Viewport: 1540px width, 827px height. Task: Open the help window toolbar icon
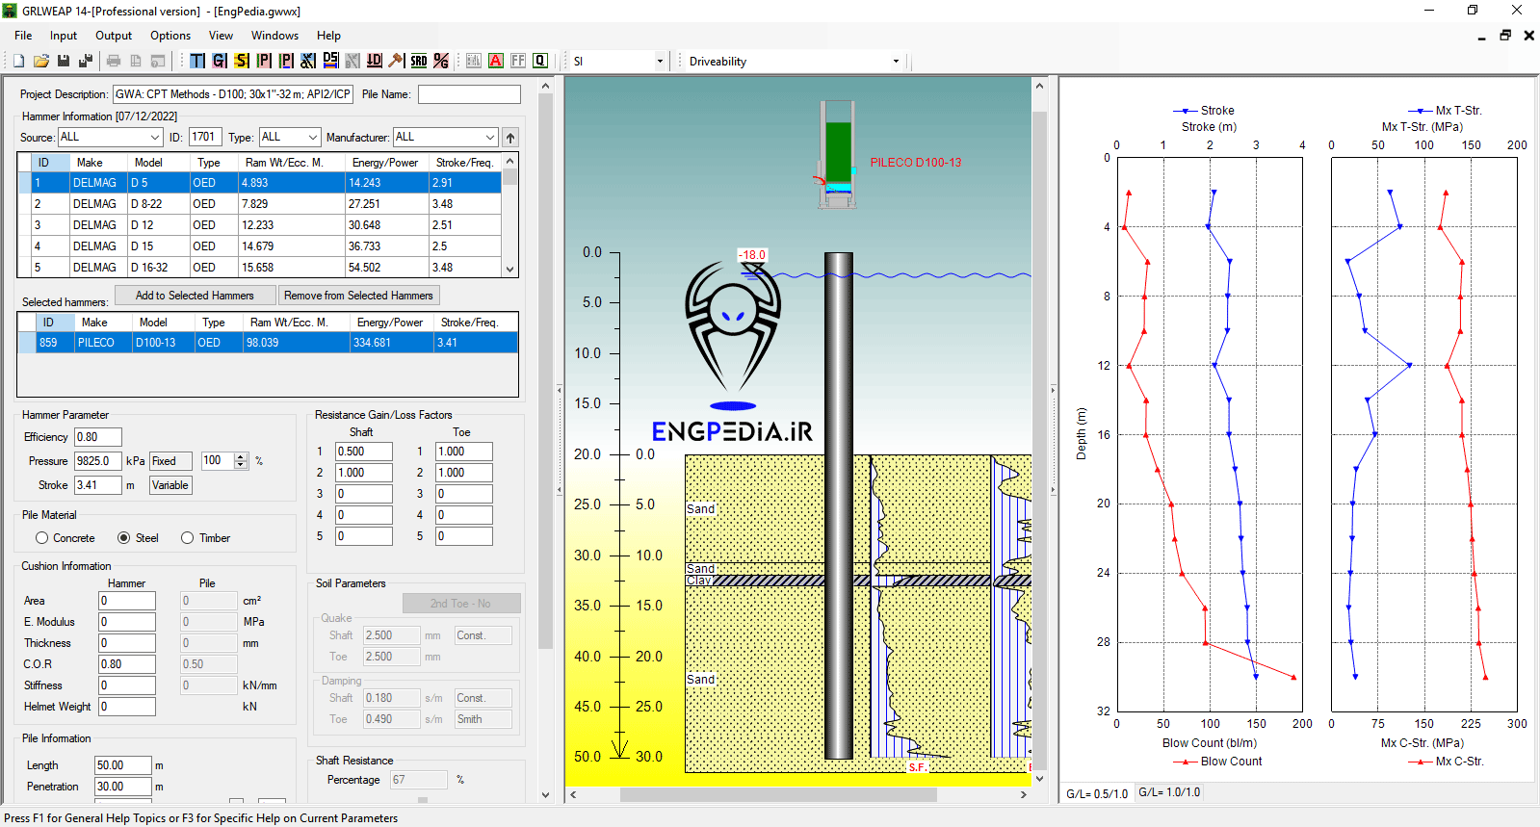pos(158,61)
